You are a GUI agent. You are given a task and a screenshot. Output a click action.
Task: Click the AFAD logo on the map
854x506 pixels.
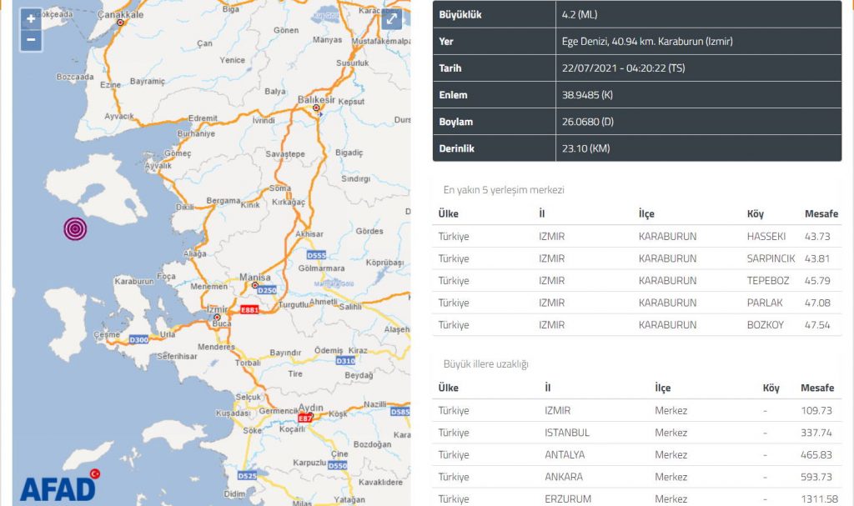58,486
